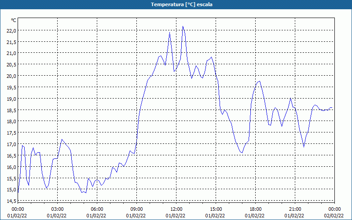Viewport: 352px width, 220px height.
Task: Select the 01/02/22 date under 09:00
Action: [136, 216]
